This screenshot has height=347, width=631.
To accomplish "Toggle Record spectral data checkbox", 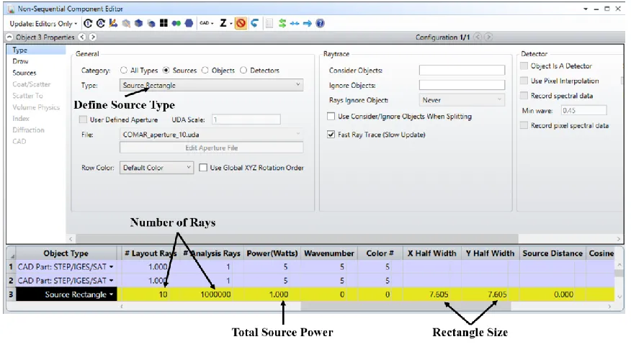I will 524,96.
